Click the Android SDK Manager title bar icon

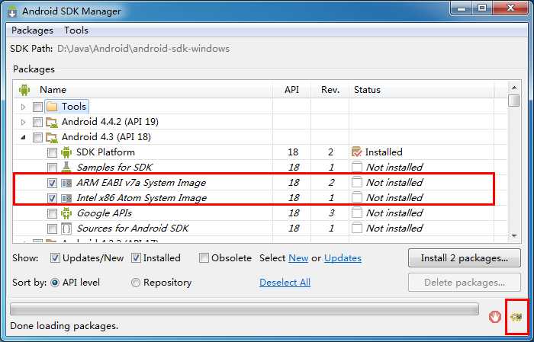pyautogui.click(x=12, y=11)
